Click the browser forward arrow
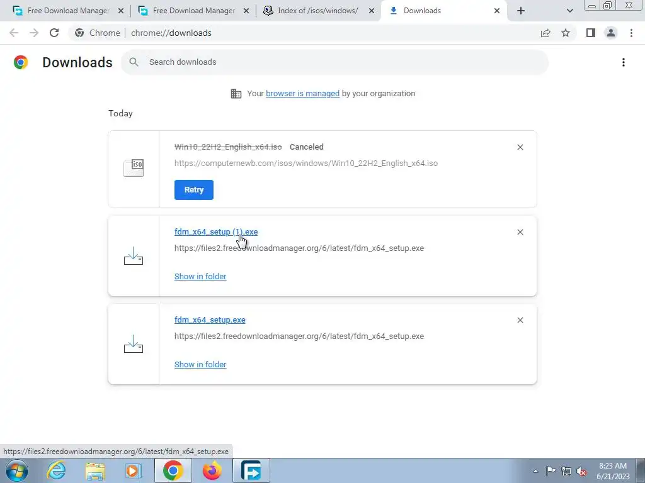 (34, 33)
